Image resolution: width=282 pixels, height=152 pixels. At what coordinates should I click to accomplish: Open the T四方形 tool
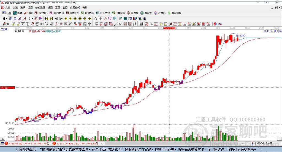point(87,13)
